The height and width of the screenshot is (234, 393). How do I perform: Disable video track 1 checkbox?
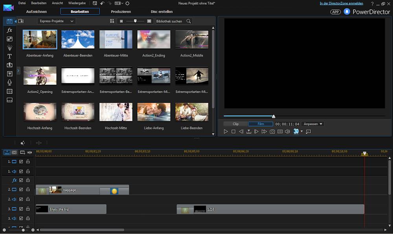tap(21, 161)
